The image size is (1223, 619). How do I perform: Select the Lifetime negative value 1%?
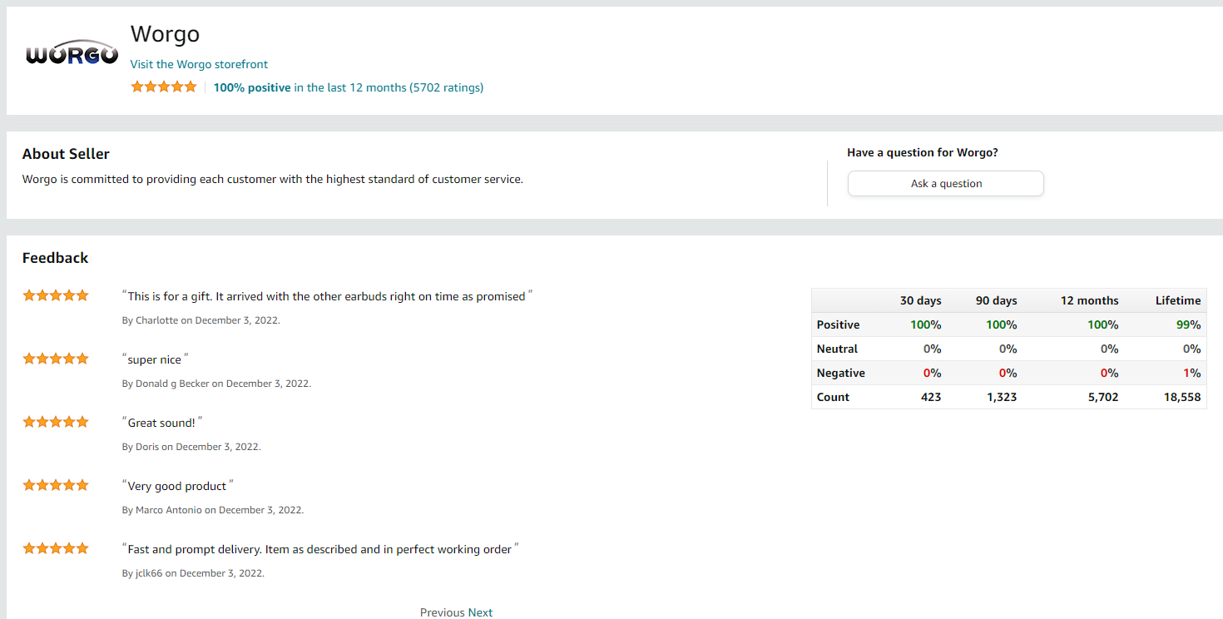[x=1192, y=373]
